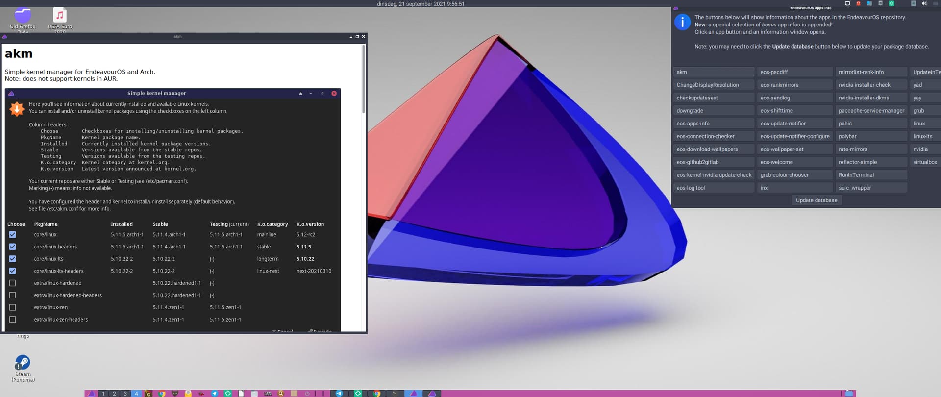Switch to workspace 4 in the panel
Image resolution: width=941 pixels, height=397 pixels.
tap(137, 394)
